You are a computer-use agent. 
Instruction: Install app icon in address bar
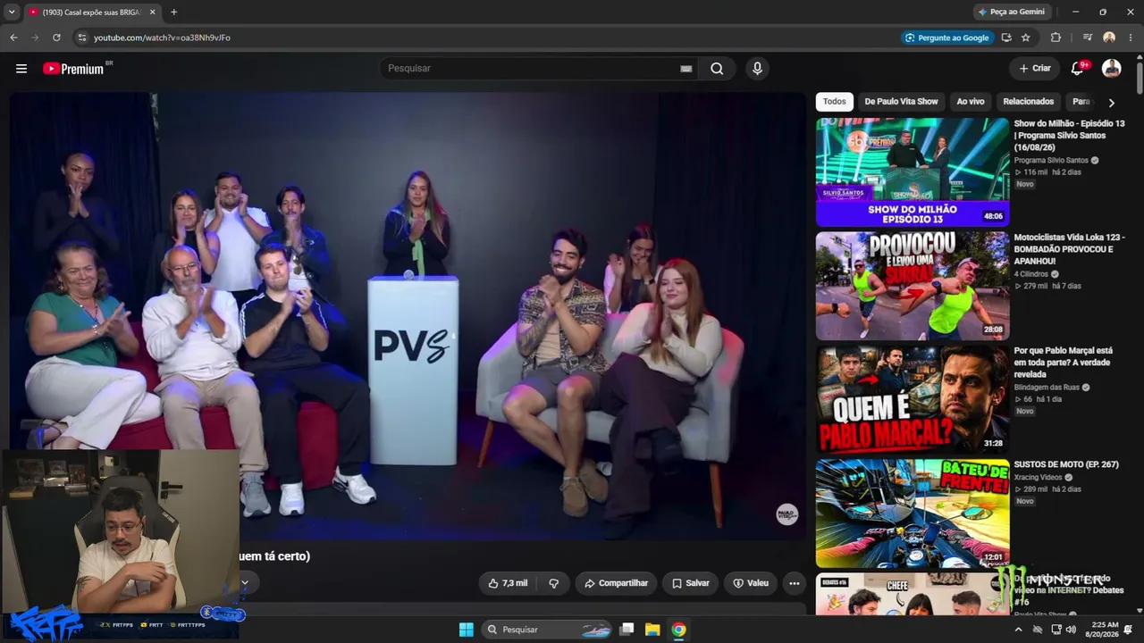pos(1006,38)
